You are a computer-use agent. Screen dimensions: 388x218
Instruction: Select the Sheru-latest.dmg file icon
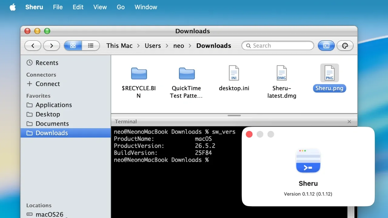[x=282, y=73]
